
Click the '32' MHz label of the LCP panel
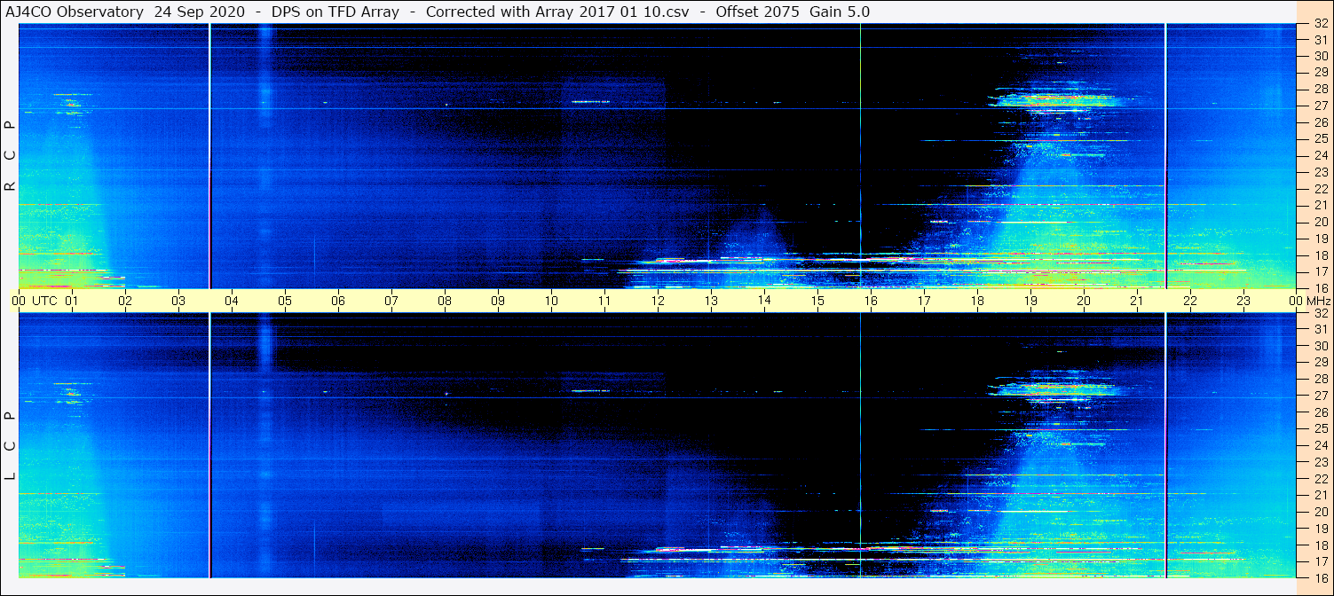[x=1321, y=313]
